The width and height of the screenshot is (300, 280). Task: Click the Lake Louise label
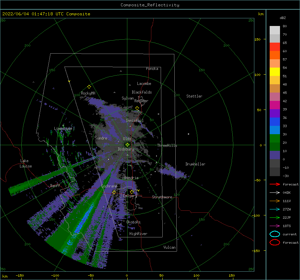[26, 163]
